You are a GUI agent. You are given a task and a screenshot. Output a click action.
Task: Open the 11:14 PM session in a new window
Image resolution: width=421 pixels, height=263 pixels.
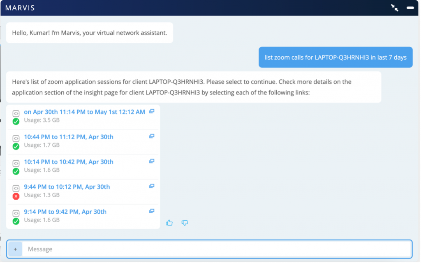click(x=152, y=111)
